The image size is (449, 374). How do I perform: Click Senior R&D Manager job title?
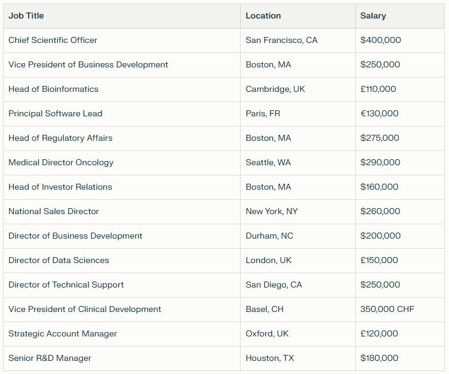coord(50,358)
